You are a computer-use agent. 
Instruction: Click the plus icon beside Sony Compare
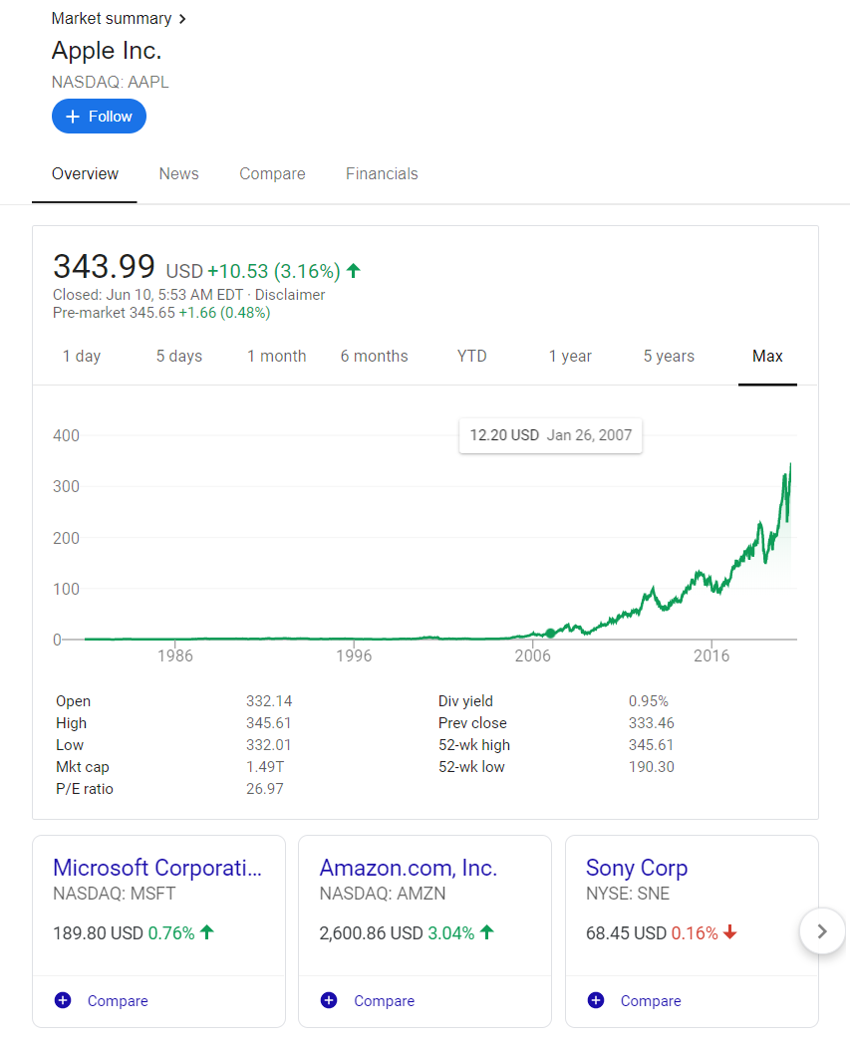[x=596, y=1000]
